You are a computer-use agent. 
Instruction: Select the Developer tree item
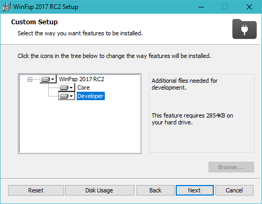(x=91, y=96)
